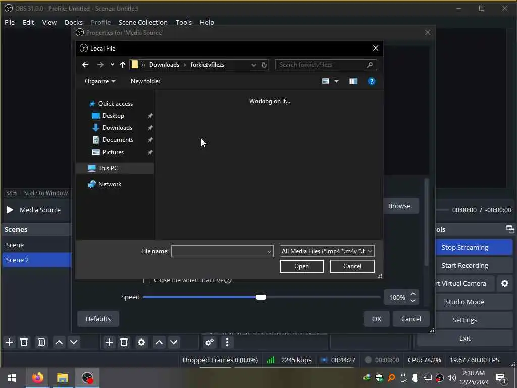This screenshot has height=388, width=517.
Task: Open scene filters icon
Action: pyautogui.click(x=41, y=342)
